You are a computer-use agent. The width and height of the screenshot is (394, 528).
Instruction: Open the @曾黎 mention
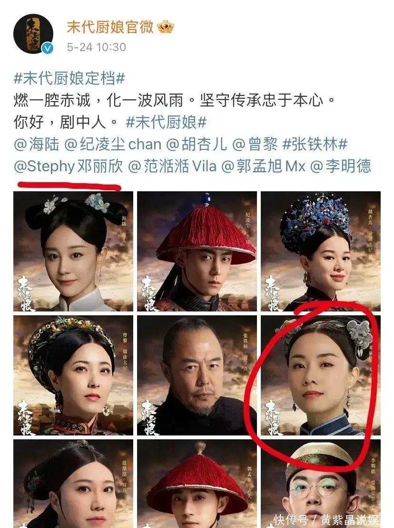click(255, 145)
